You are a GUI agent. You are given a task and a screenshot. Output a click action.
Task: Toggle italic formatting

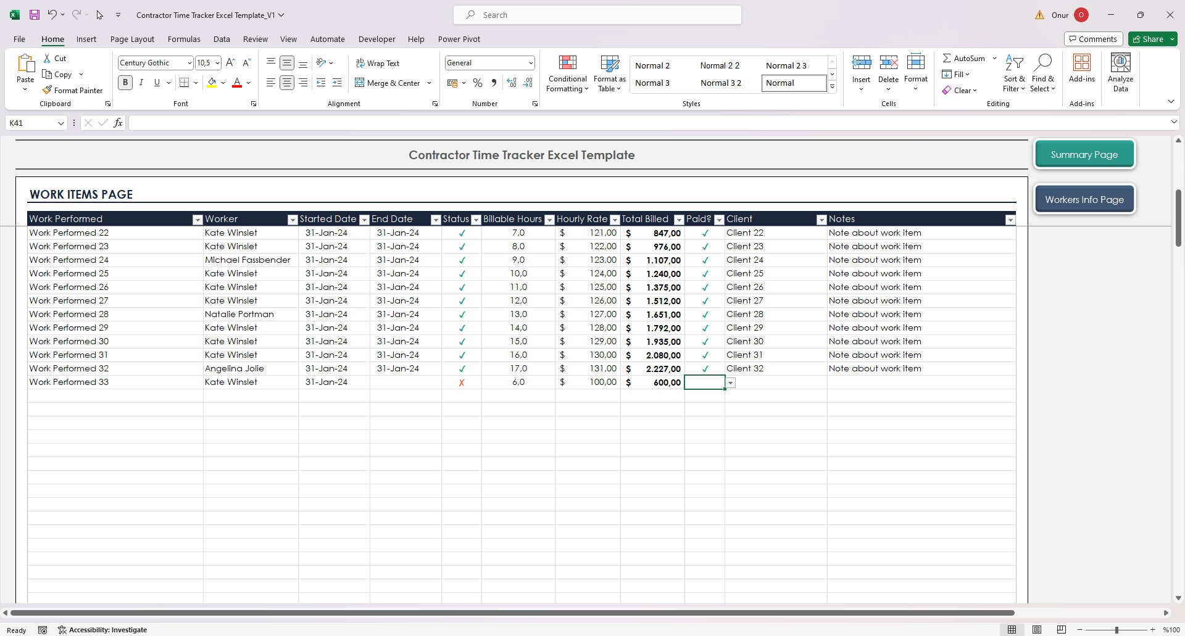click(x=141, y=82)
